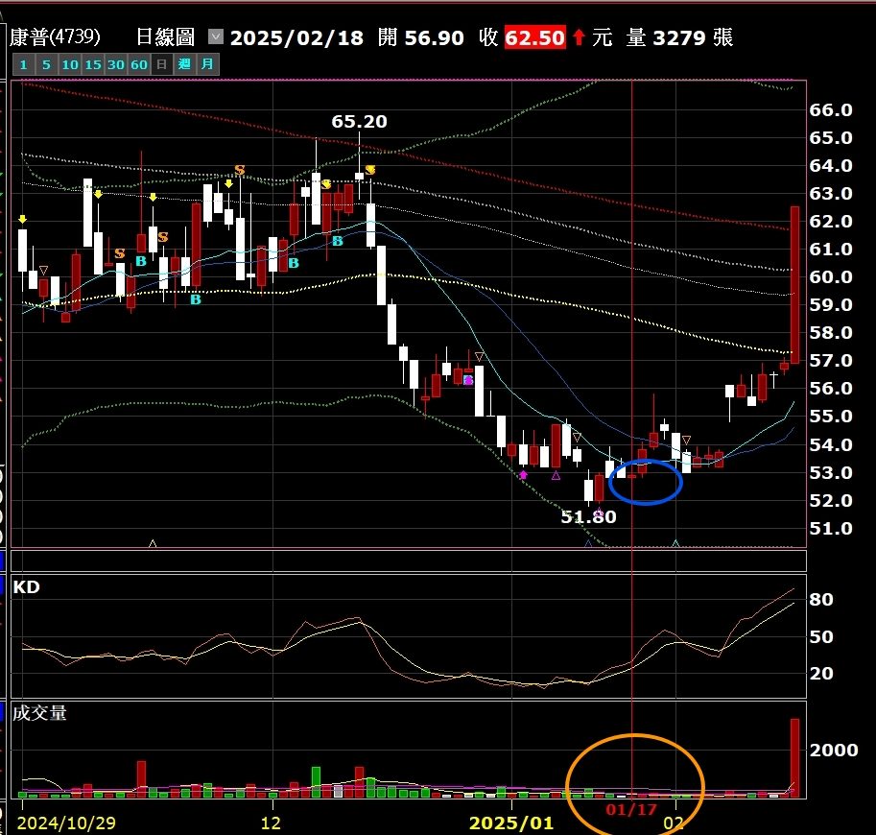Click the 成交量 volume panel label
The height and width of the screenshot is (835, 876).
coord(39,713)
